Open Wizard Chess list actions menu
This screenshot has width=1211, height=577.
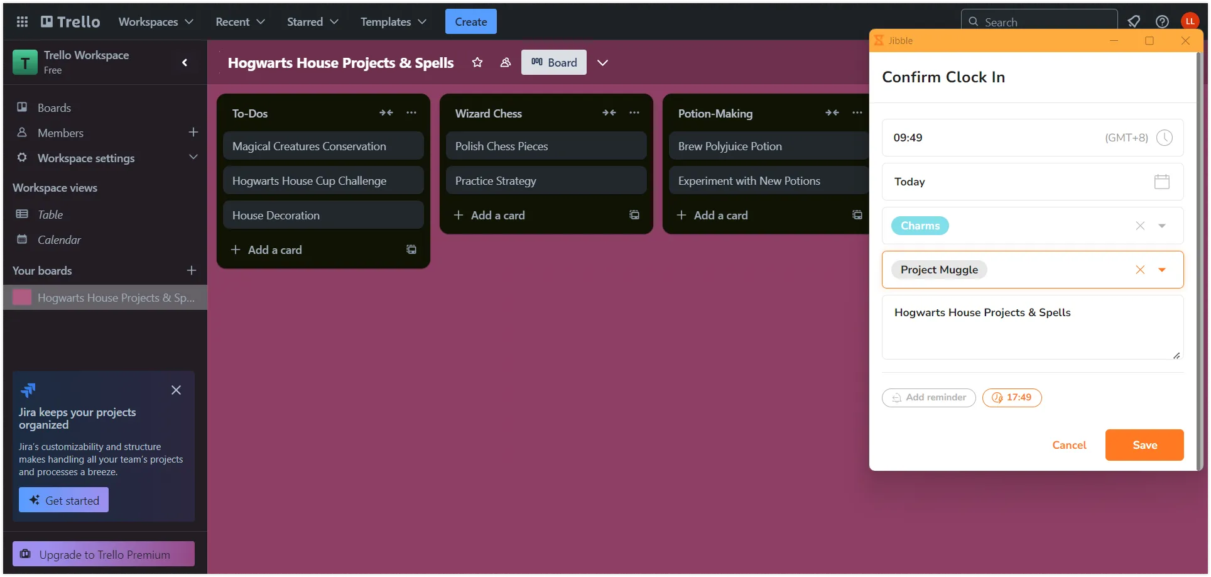coord(634,113)
